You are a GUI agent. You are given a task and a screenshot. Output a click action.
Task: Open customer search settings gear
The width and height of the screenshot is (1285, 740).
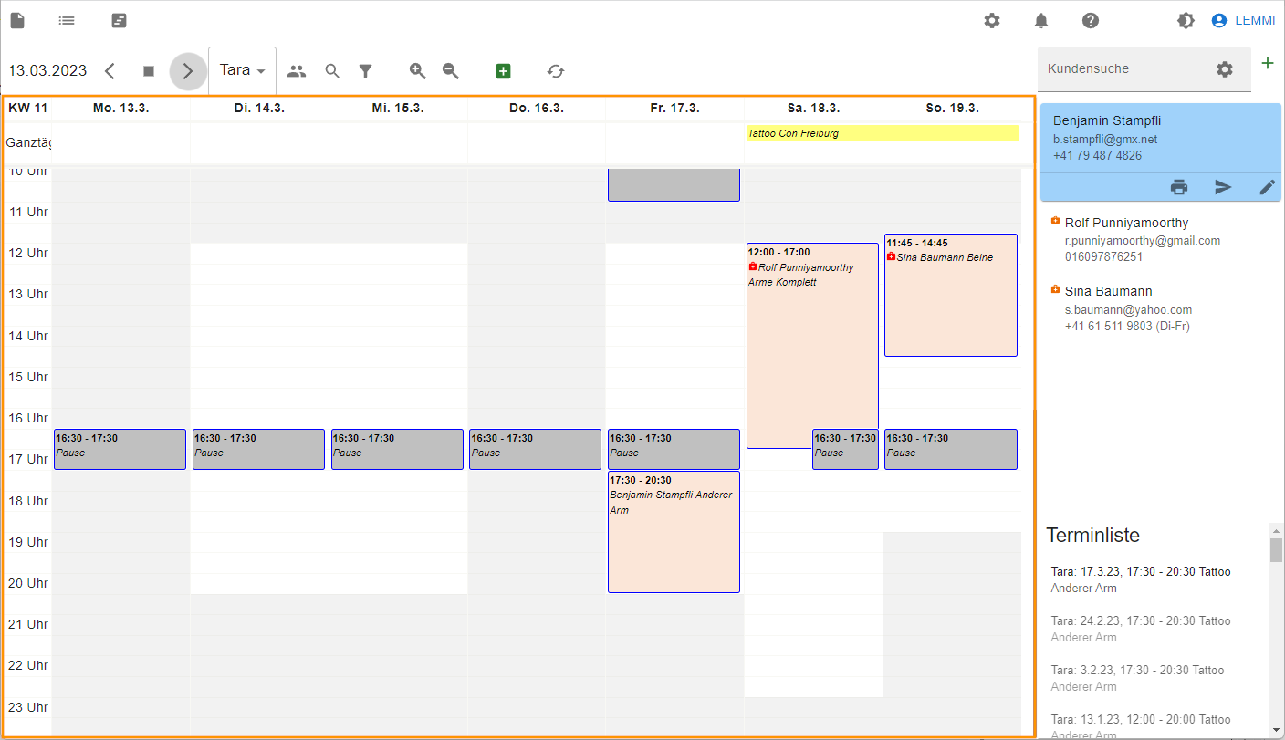click(x=1225, y=69)
